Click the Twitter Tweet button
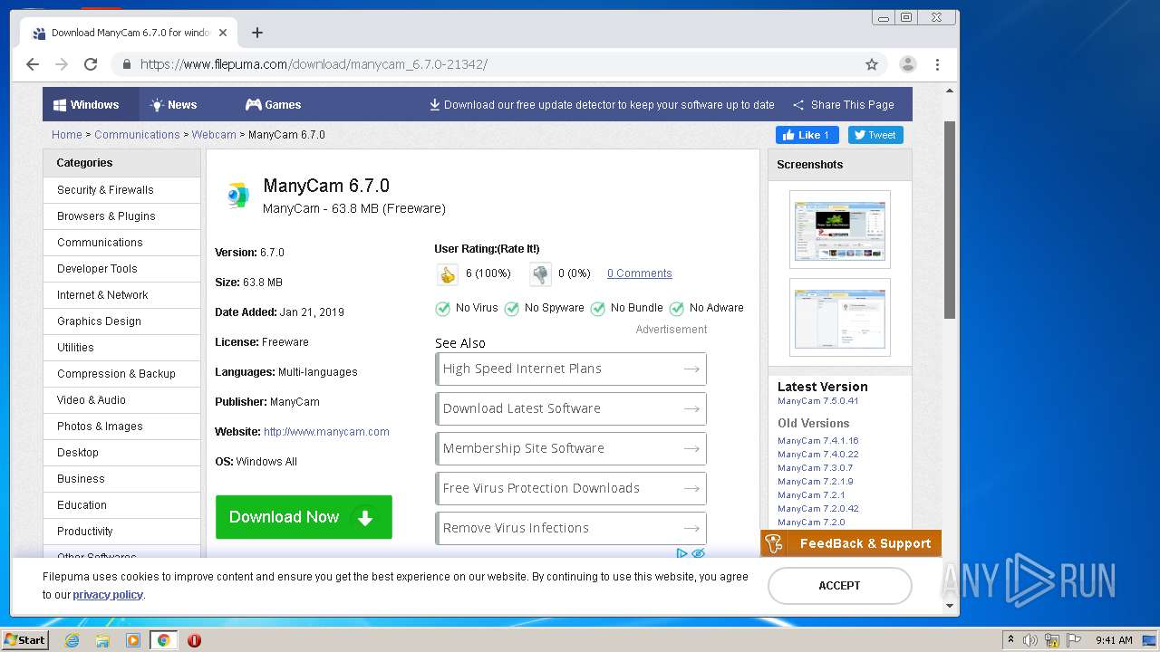The height and width of the screenshot is (652, 1160). pos(875,135)
